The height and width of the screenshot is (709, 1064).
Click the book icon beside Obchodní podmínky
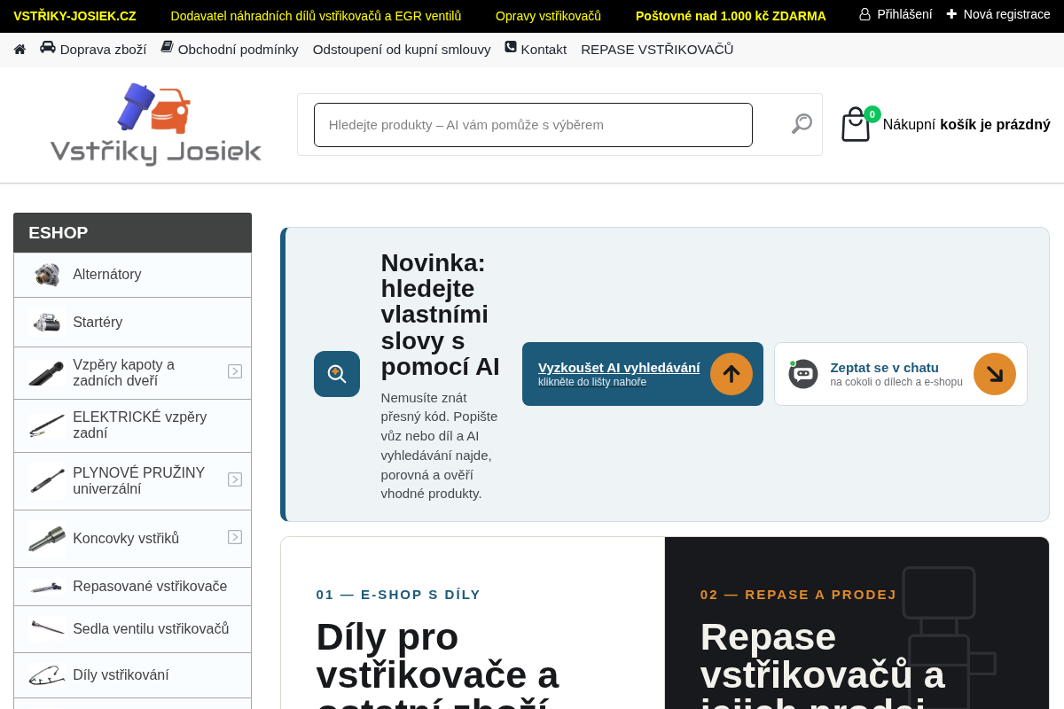pyautogui.click(x=167, y=47)
